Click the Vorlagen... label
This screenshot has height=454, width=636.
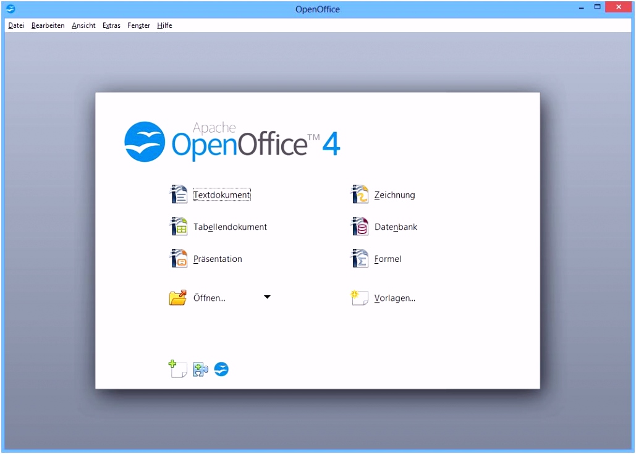click(395, 298)
